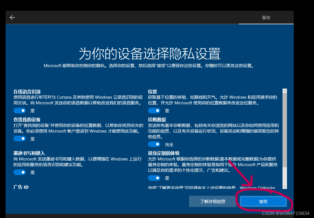Click the 为你的设备选择隐私设置 heading

(x=150, y=54)
